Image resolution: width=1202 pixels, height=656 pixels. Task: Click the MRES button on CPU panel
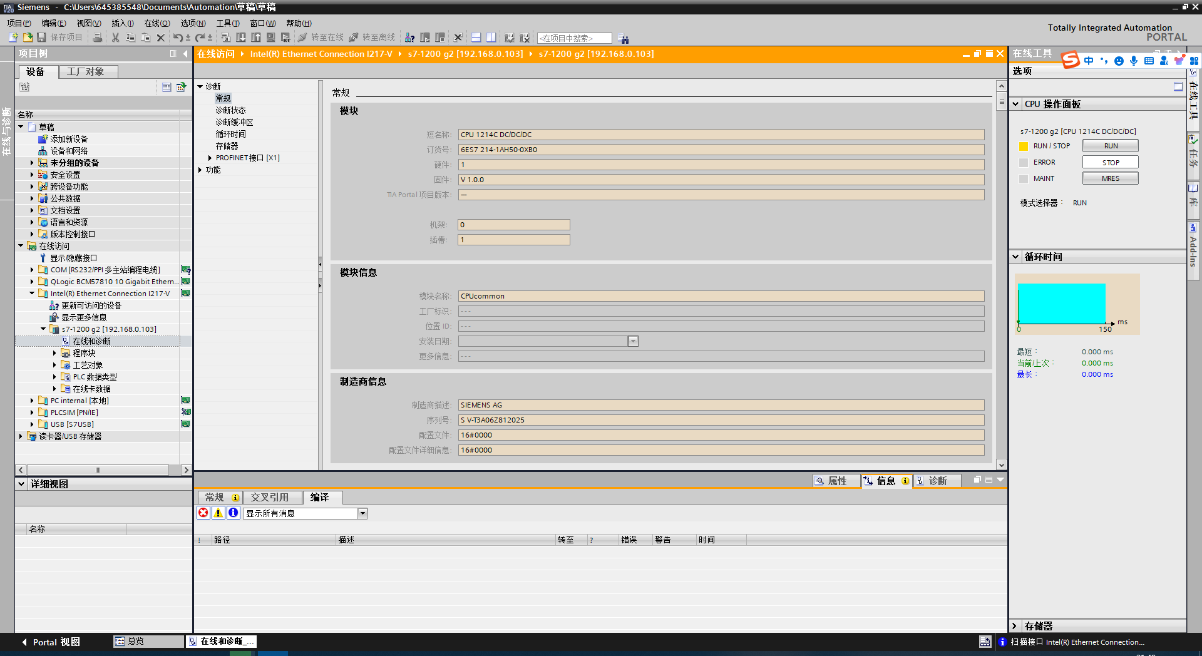1111,178
